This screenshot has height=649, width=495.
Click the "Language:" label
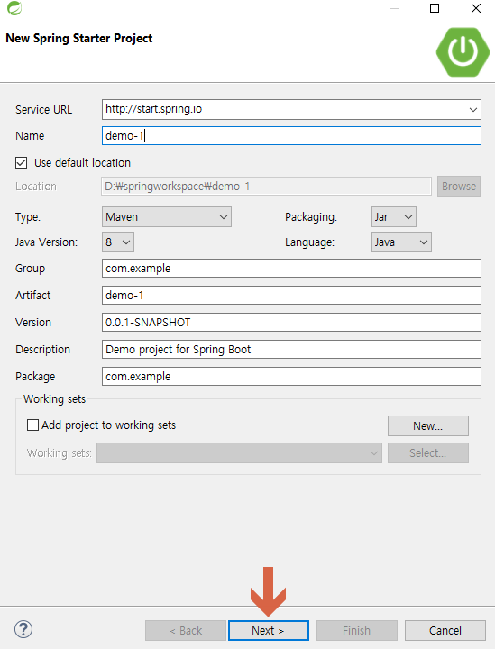309,242
